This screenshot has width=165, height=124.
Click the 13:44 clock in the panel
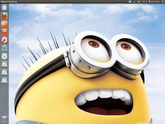(144, 2)
